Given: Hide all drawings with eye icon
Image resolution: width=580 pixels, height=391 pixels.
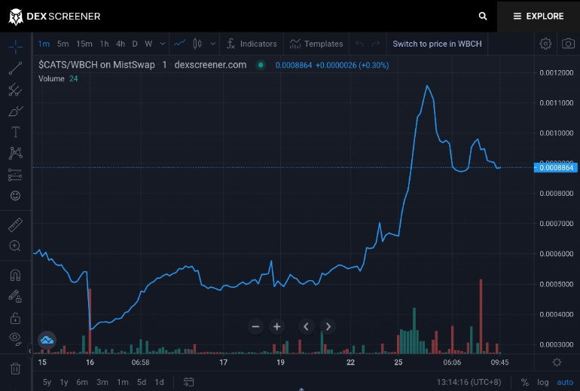Looking at the screenshot, I should coord(15,339).
